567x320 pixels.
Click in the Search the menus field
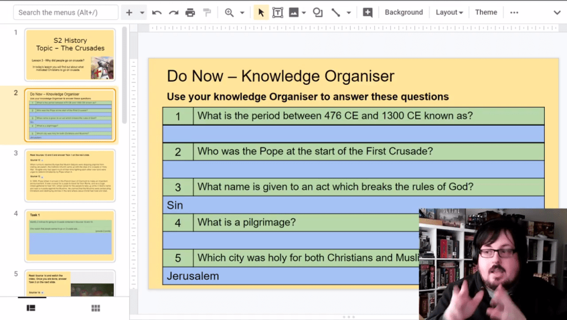(65, 12)
